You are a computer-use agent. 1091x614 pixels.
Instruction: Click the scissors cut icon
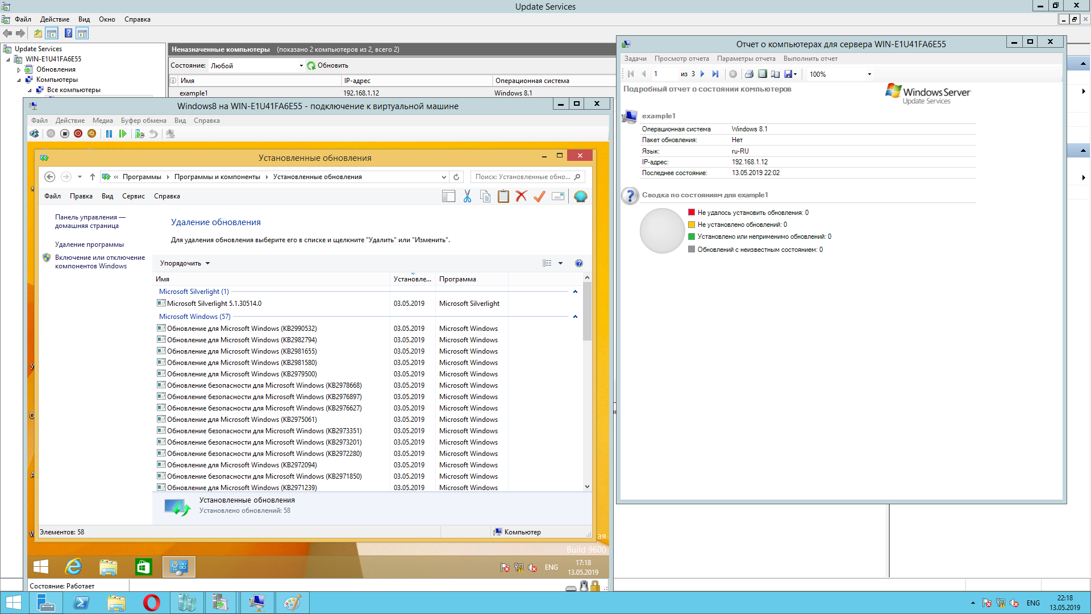click(x=467, y=197)
